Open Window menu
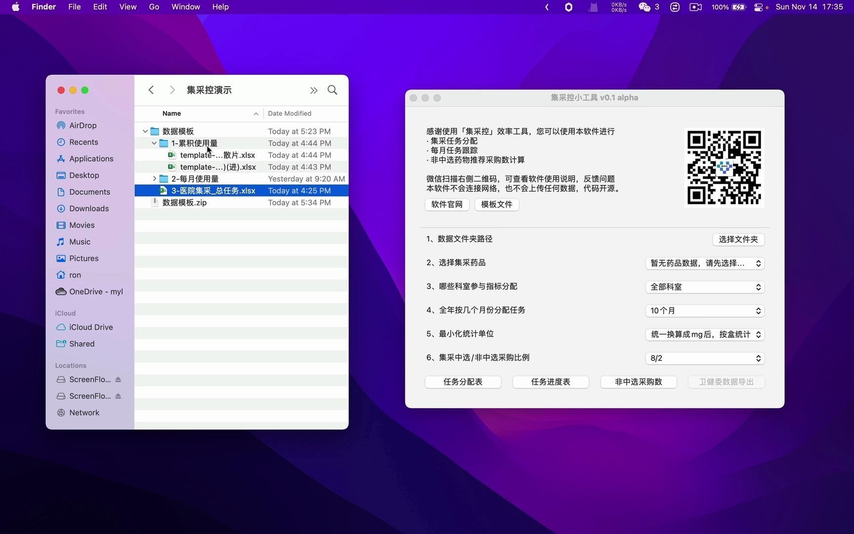The height and width of the screenshot is (534, 854). click(x=185, y=7)
